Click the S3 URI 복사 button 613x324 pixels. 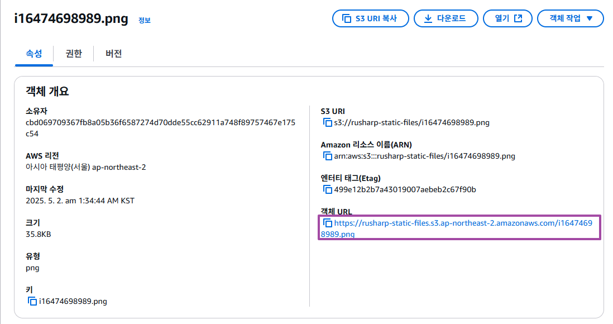[x=370, y=18]
